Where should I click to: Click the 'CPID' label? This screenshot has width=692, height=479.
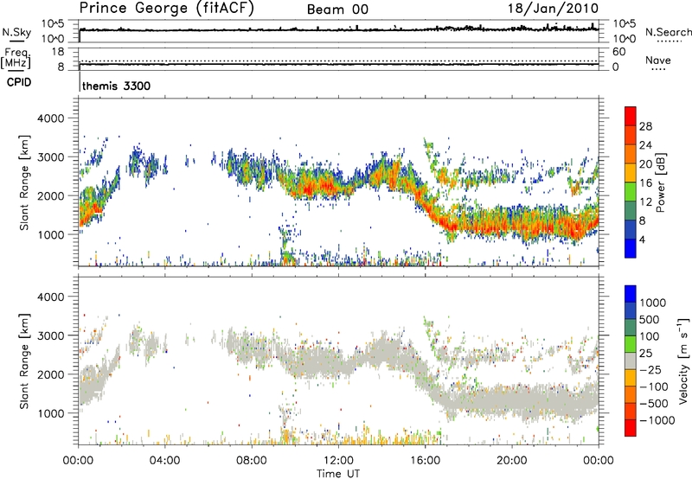point(19,82)
